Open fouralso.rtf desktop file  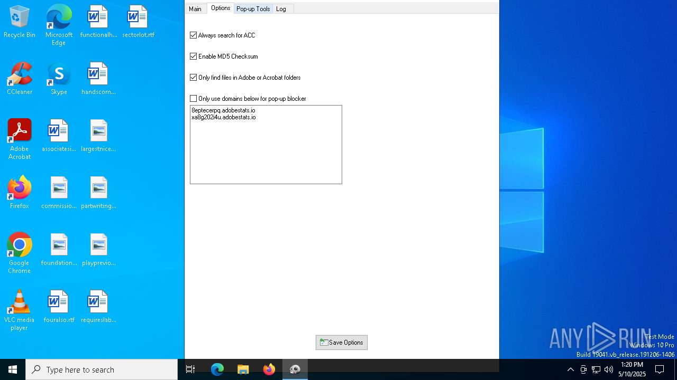click(59, 307)
